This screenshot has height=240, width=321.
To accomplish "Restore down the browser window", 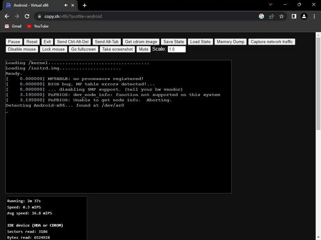I will coord(299,4).
